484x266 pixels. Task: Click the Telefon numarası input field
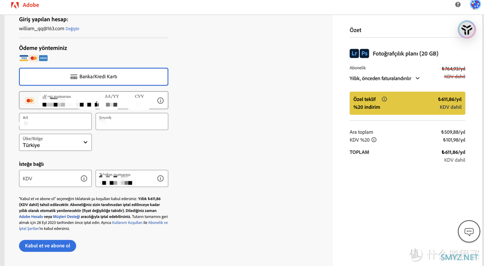[x=132, y=178]
